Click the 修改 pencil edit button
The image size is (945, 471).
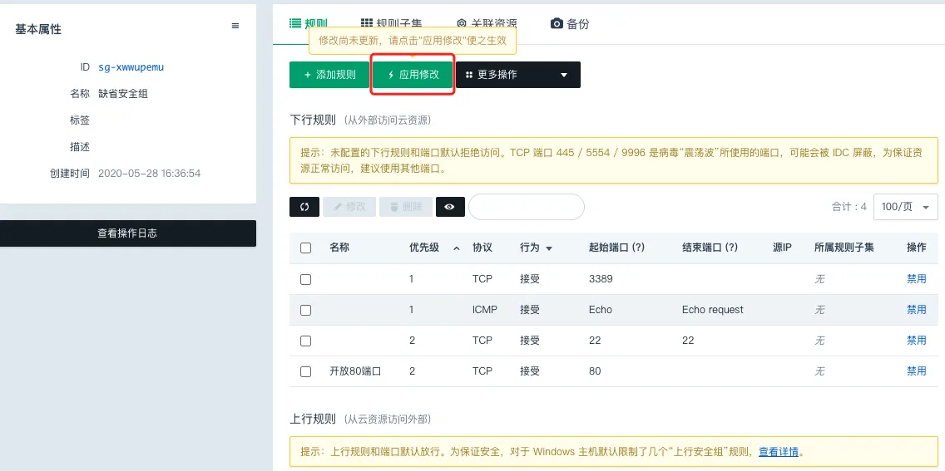coord(349,207)
